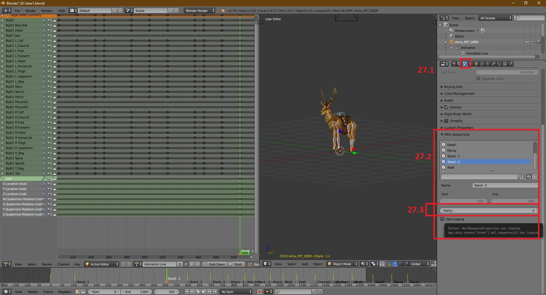Viewport: 546px width, 295px height.
Task: Select the translate manipulator arrow icon
Action: pyautogui.click(x=395, y=264)
